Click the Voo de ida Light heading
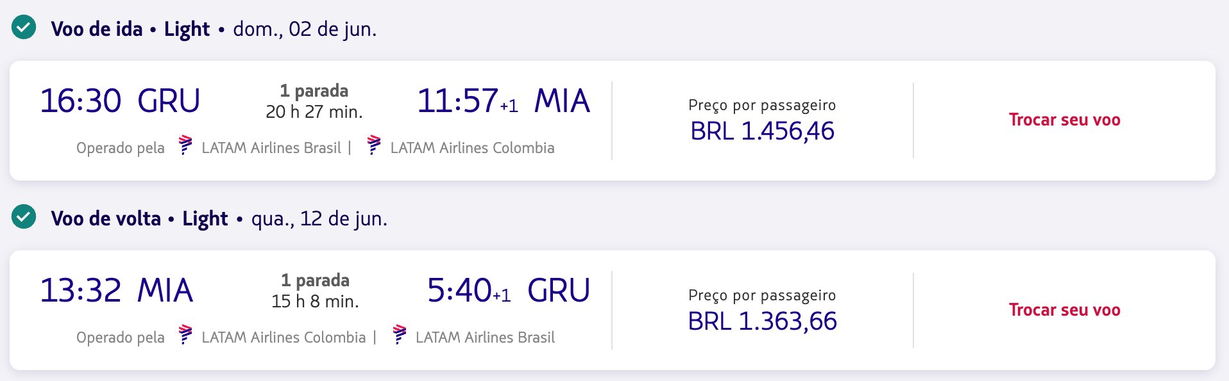 tap(130, 29)
